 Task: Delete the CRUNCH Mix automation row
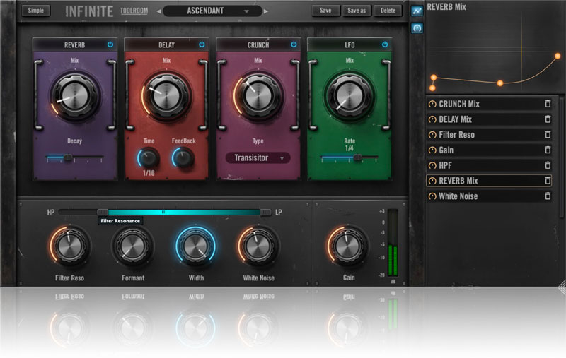click(x=548, y=104)
